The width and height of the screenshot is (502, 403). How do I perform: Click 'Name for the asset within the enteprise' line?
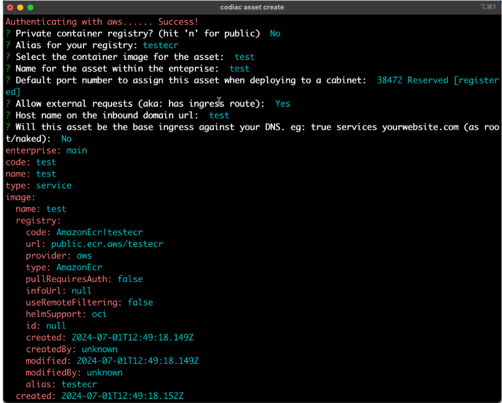(128, 69)
